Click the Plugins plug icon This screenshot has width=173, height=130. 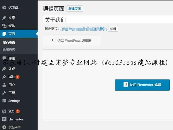[x=4, y=77]
